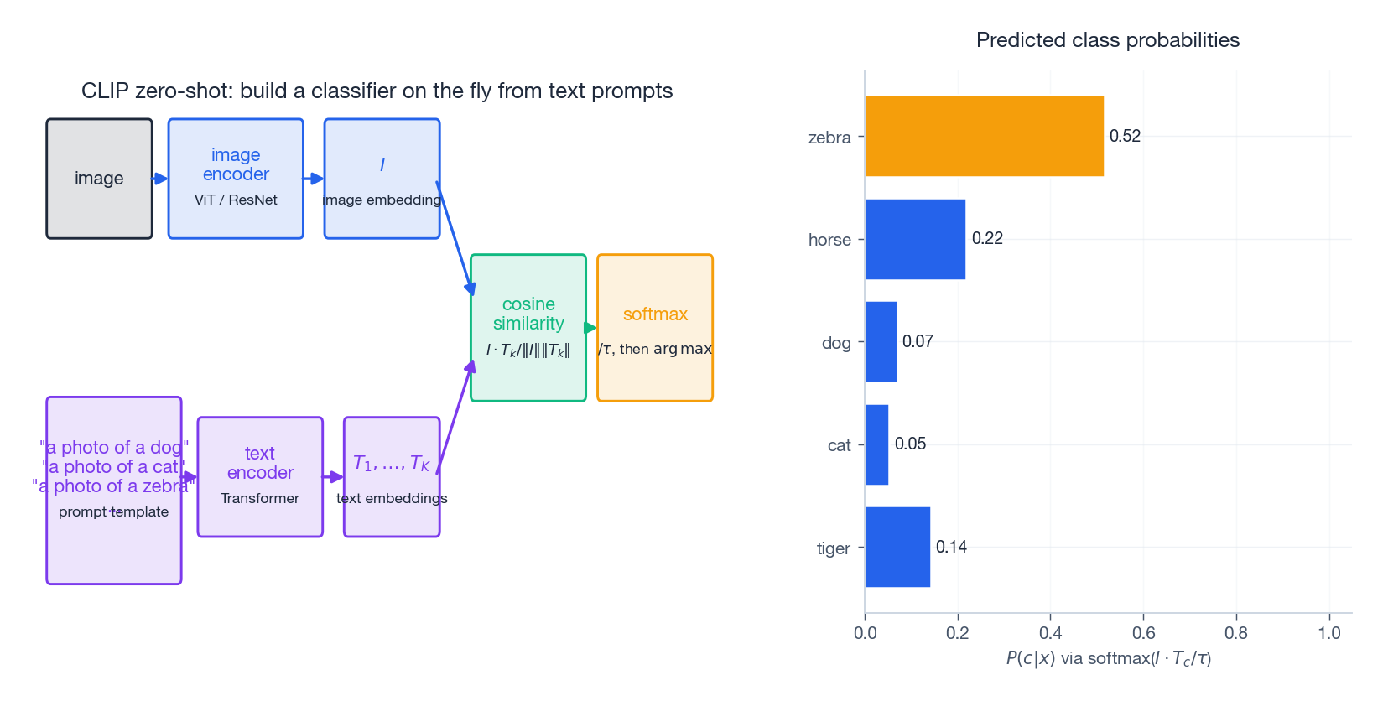Click the 0.6 x-axis tick label
Image resolution: width=1383 pixels, height=701 pixels.
(1143, 633)
